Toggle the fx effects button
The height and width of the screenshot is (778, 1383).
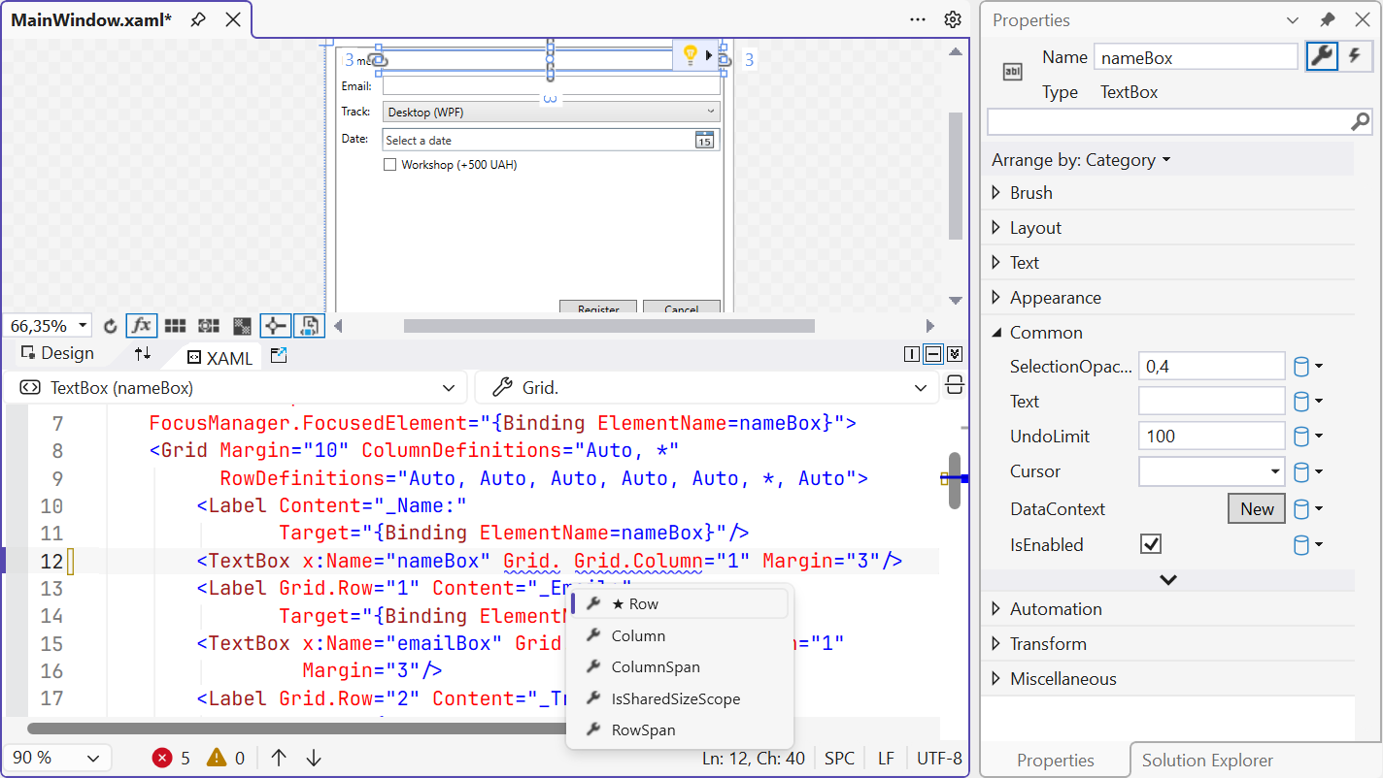coord(142,326)
